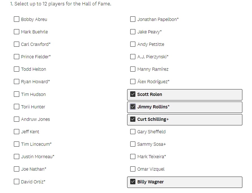This screenshot has height=193, width=252.
Task: Check the Manny Ramírez box
Action: tap(133, 69)
